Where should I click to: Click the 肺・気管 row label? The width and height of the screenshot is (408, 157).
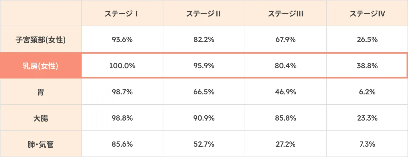click(40, 144)
